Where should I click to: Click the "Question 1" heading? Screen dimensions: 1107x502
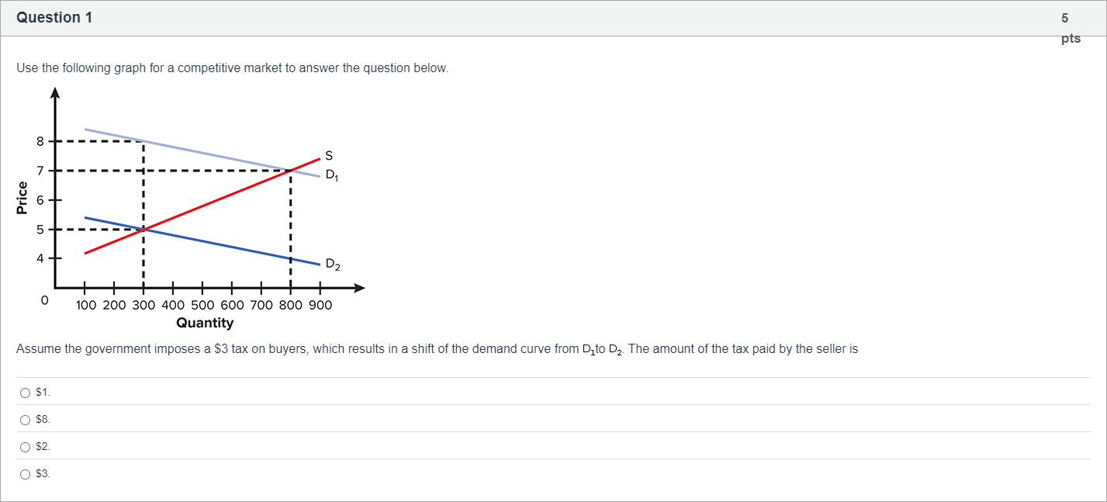coord(54,18)
